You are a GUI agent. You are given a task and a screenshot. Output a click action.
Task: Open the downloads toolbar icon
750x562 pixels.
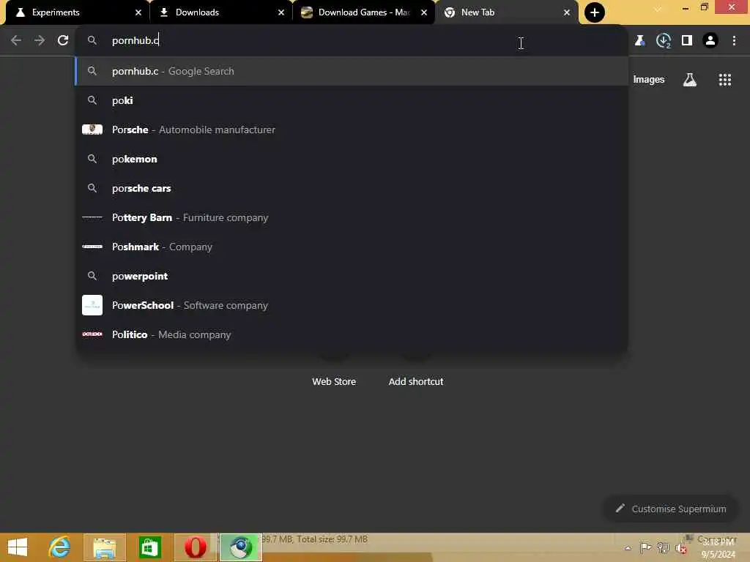pyautogui.click(x=664, y=41)
